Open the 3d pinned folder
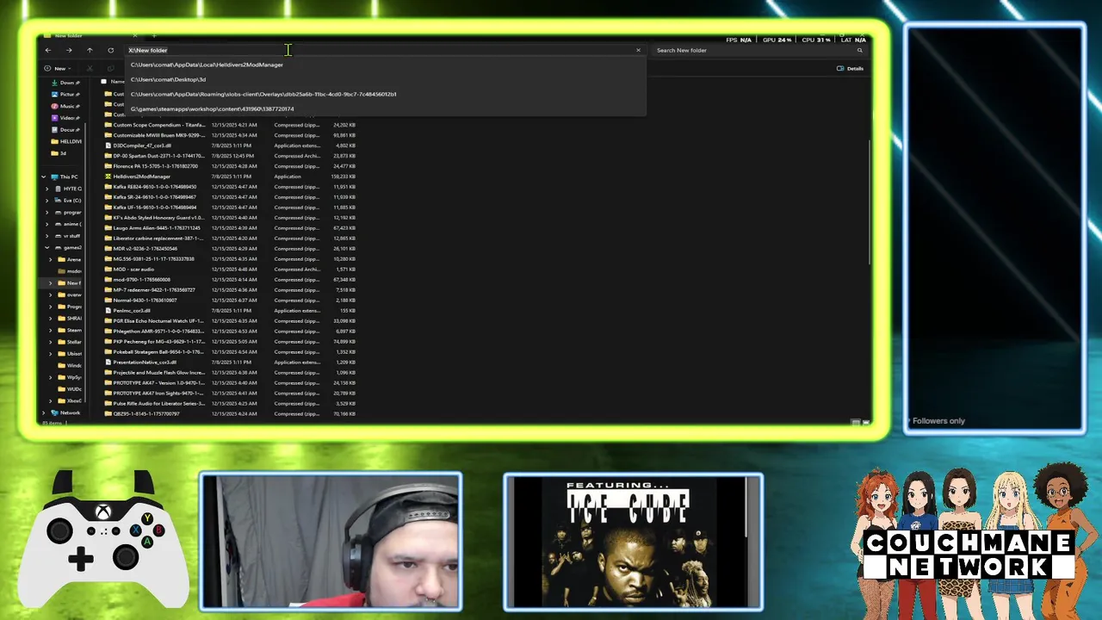Viewport: 1102px width, 620px height. tap(59, 153)
